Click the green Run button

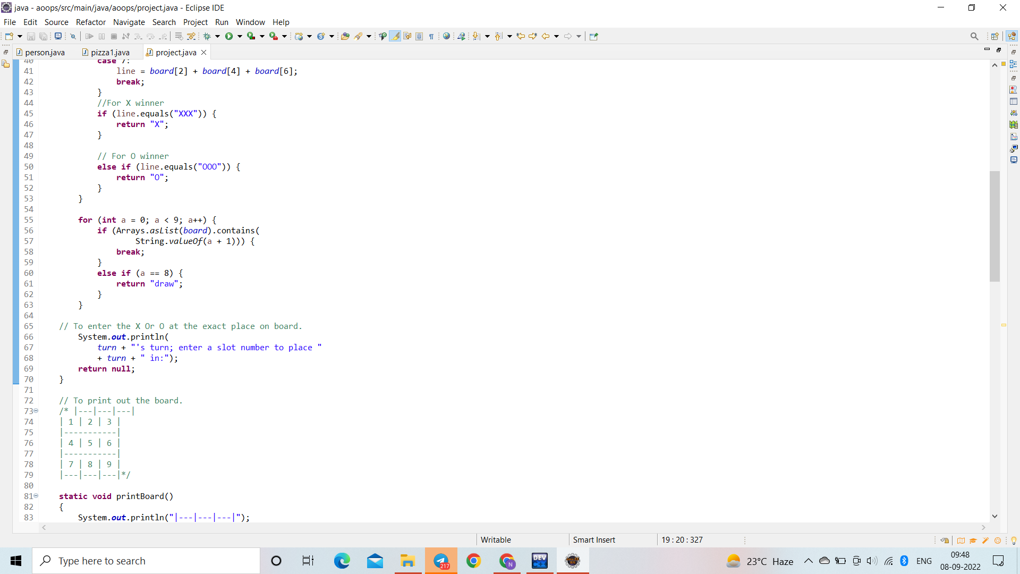click(229, 36)
